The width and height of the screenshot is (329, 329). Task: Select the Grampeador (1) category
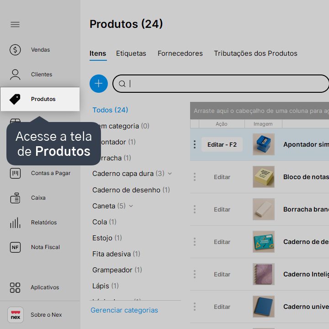[117, 270]
